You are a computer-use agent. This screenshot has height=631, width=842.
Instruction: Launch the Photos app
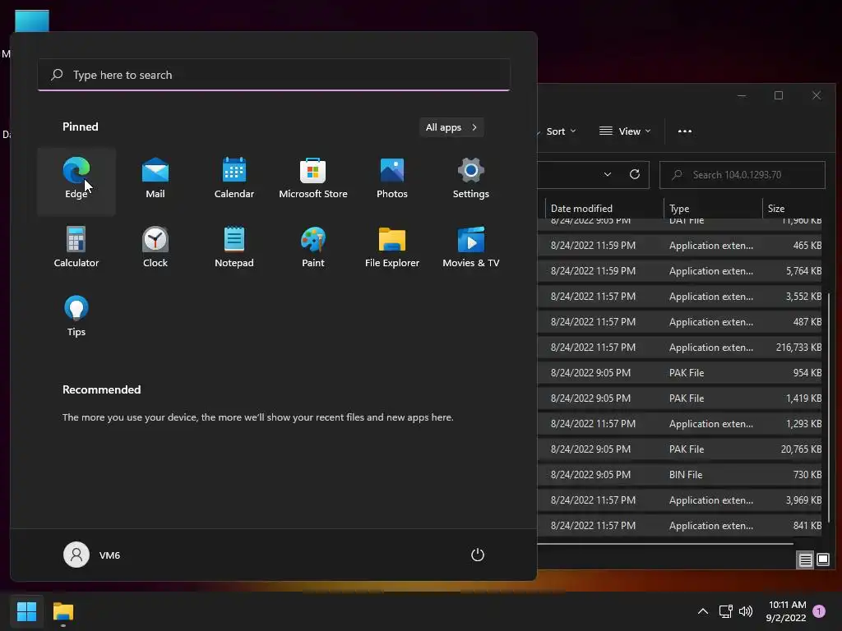(x=392, y=181)
